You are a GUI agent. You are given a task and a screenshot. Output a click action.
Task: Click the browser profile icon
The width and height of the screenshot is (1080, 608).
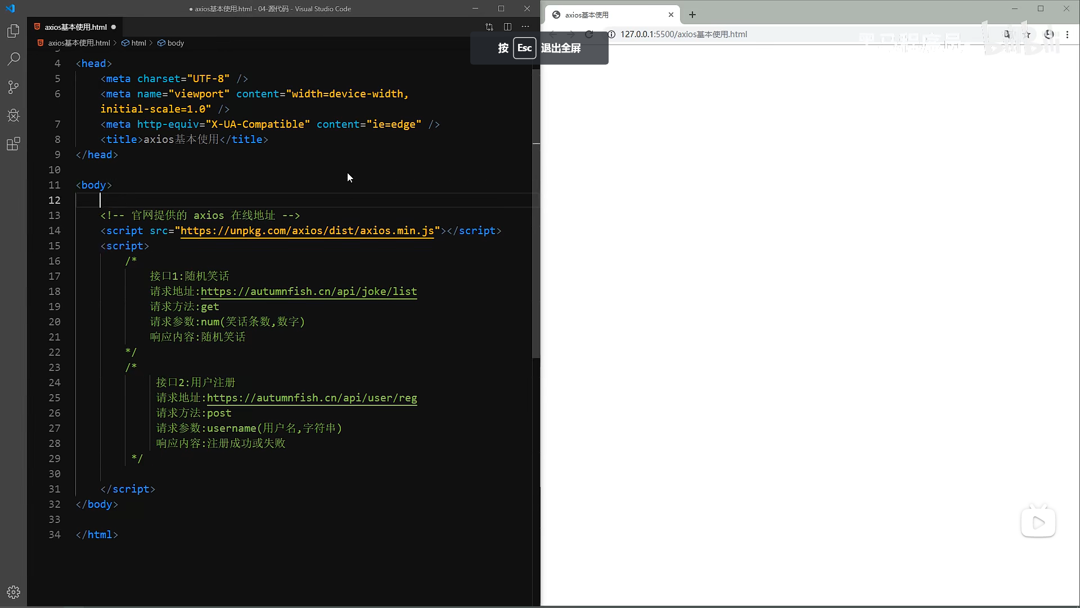pyautogui.click(x=1049, y=34)
